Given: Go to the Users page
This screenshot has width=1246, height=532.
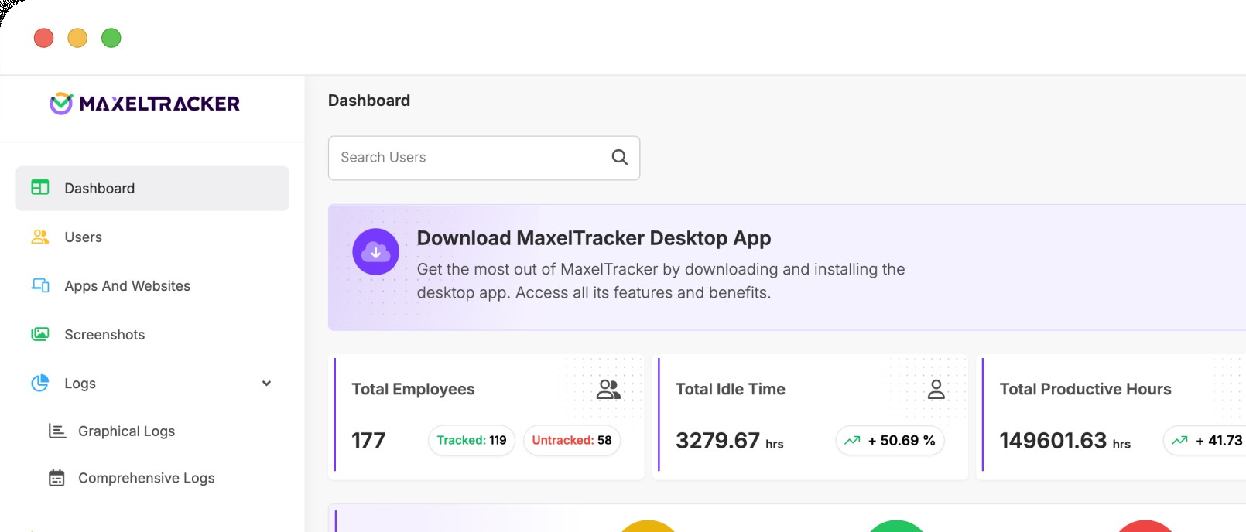Looking at the screenshot, I should point(83,237).
